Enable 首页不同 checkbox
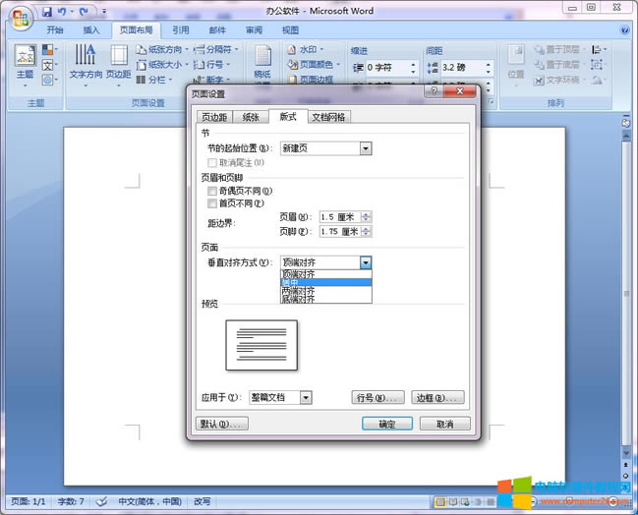The image size is (638, 515). coord(212,203)
